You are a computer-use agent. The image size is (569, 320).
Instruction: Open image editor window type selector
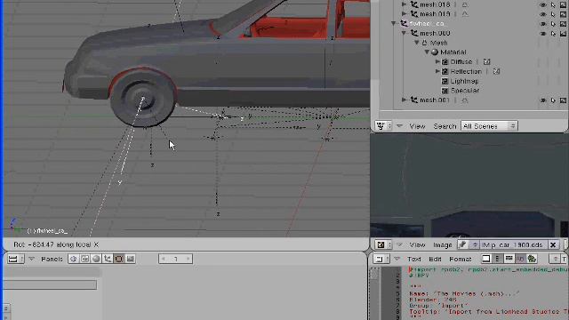click(x=383, y=245)
